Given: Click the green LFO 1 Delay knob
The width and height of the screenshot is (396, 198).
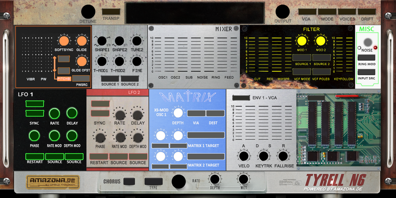Looking at the screenshot, I should [x=72, y=113].
